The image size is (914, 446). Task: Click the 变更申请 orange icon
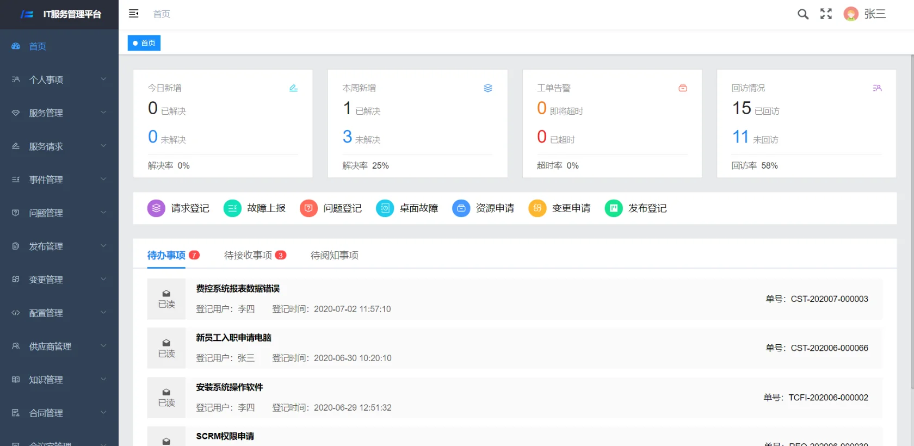537,208
